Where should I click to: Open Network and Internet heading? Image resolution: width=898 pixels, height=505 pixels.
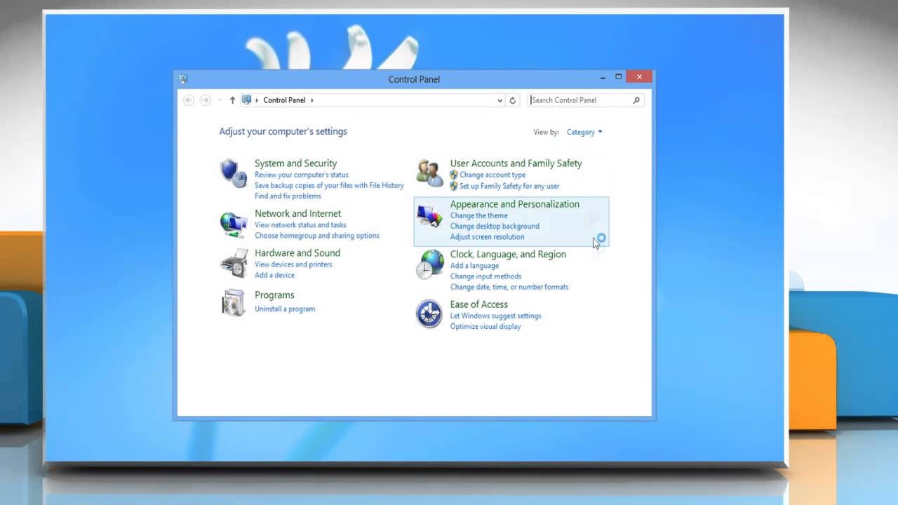pos(297,213)
